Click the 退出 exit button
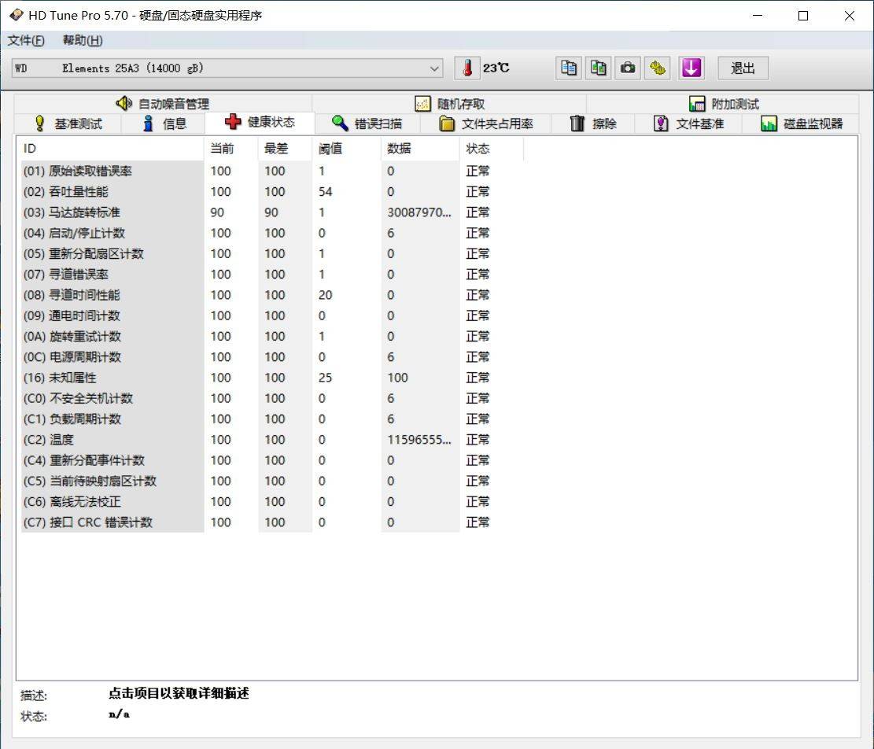 [x=742, y=68]
